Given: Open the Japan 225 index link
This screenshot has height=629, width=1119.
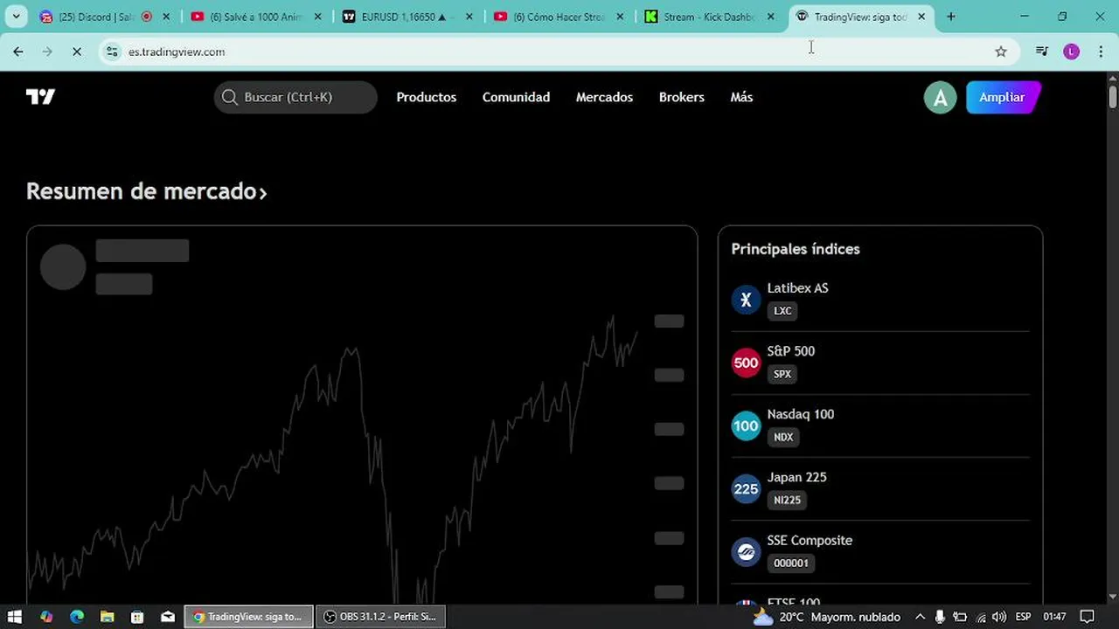Looking at the screenshot, I should (x=796, y=477).
